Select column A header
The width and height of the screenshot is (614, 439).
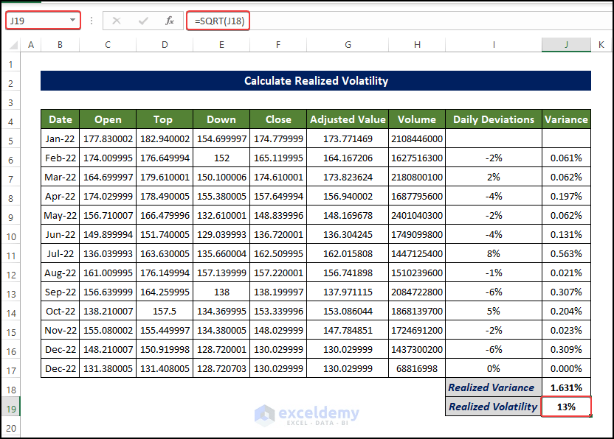[31, 45]
